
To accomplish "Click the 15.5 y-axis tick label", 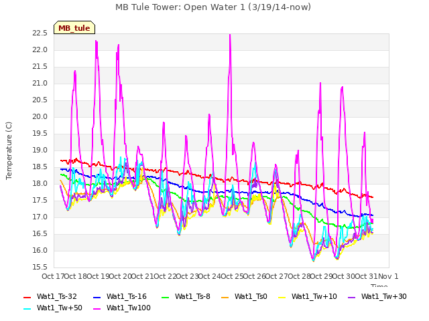I will [x=40, y=267].
